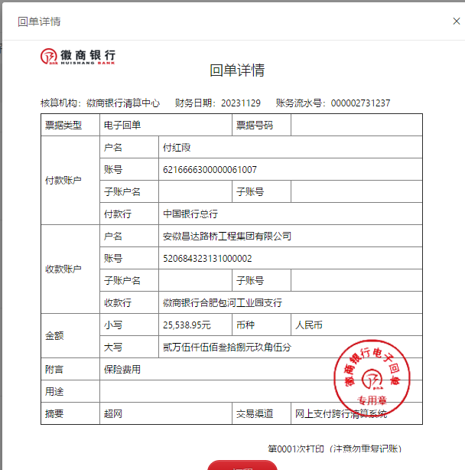
Task: Click the red button below the receipt
Action: (242, 465)
